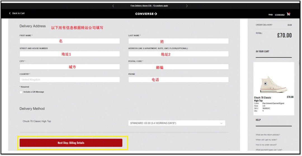The image size is (302, 156).
Task: Click the Last Name field
Action: 178,41
